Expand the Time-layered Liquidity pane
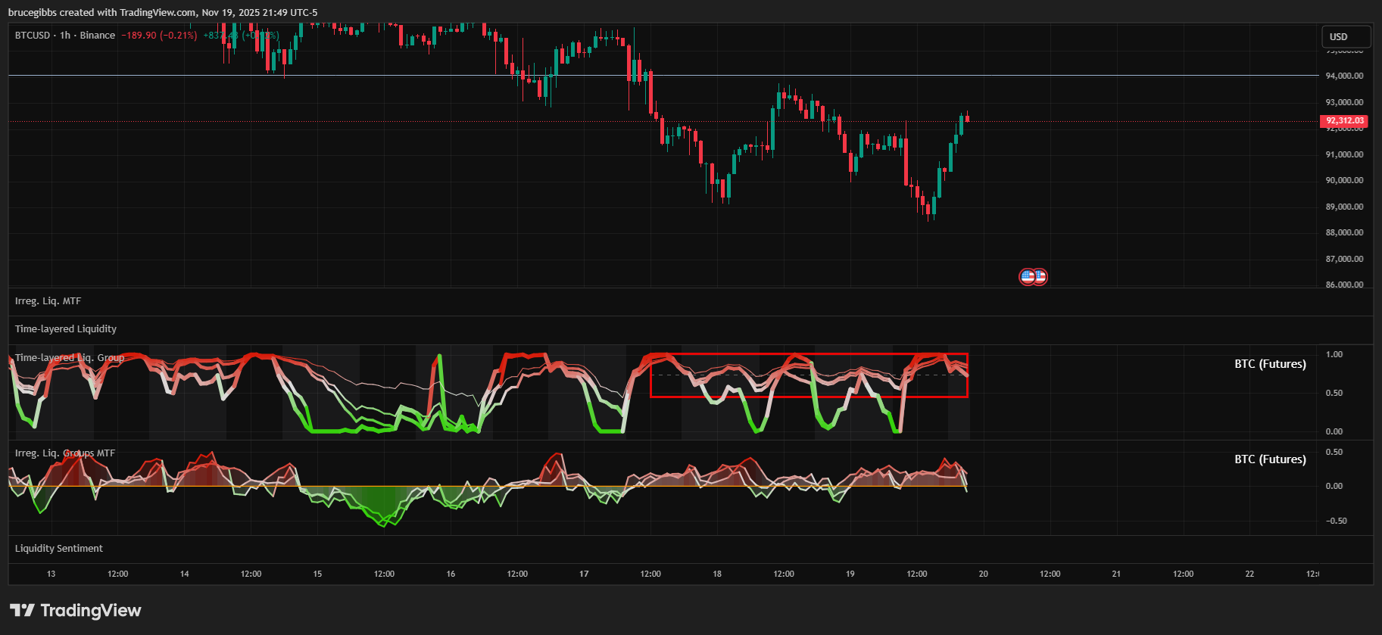Screen dimensions: 1382x635 coord(66,329)
